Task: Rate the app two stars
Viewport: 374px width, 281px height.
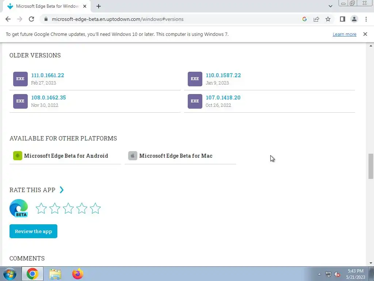Action: click(x=55, y=208)
